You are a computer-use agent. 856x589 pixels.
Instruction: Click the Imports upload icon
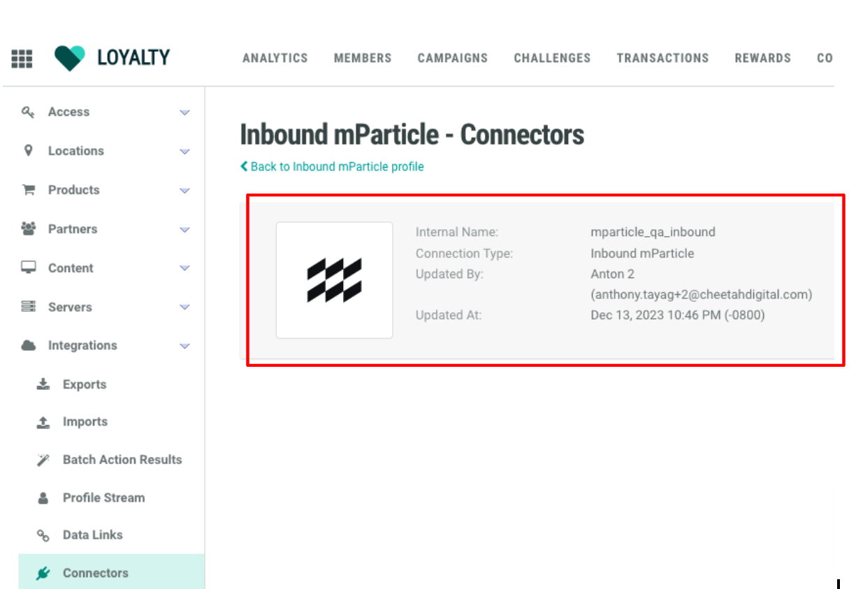[43, 422]
